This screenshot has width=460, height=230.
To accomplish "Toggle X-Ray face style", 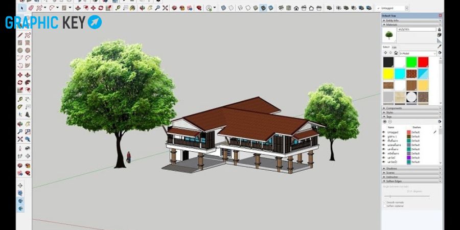I will point(223,8).
